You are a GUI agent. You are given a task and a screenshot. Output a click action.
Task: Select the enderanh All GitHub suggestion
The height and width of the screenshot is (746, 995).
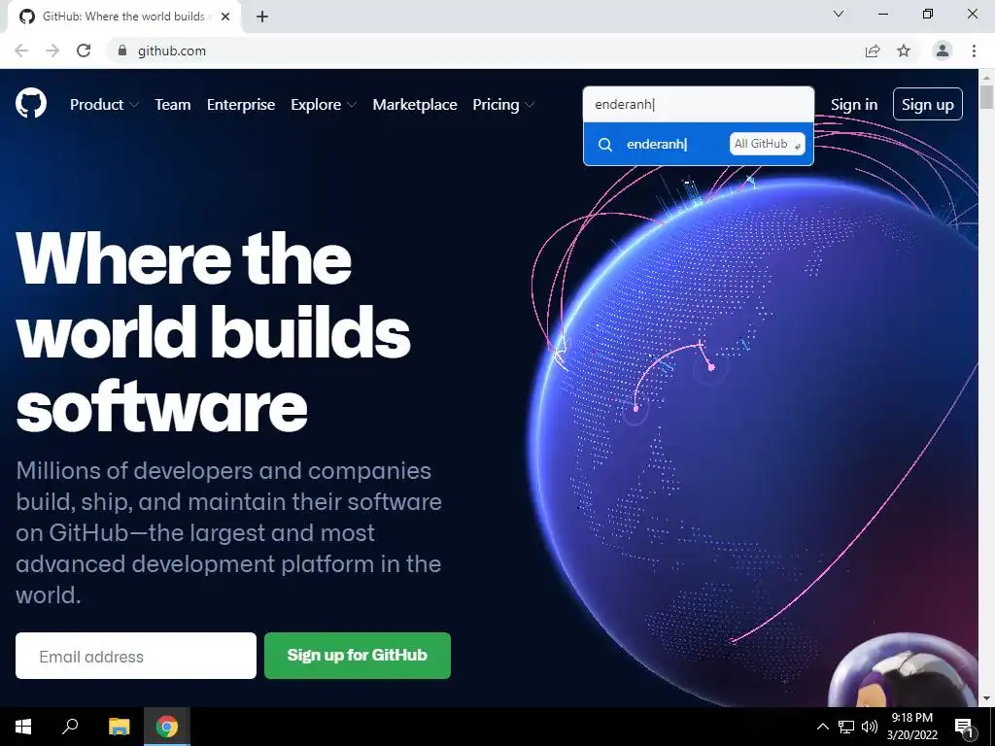click(698, 144)
